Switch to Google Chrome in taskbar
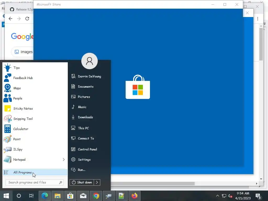 click(x=96, y=196)
